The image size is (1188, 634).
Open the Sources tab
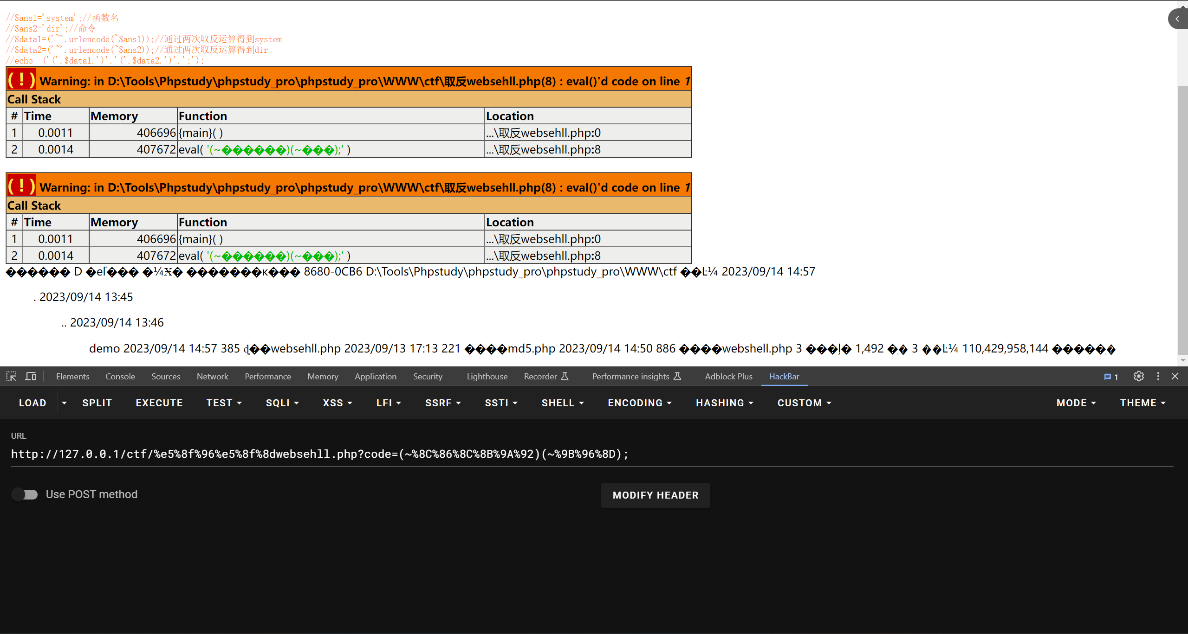click(x=166, y=377)
